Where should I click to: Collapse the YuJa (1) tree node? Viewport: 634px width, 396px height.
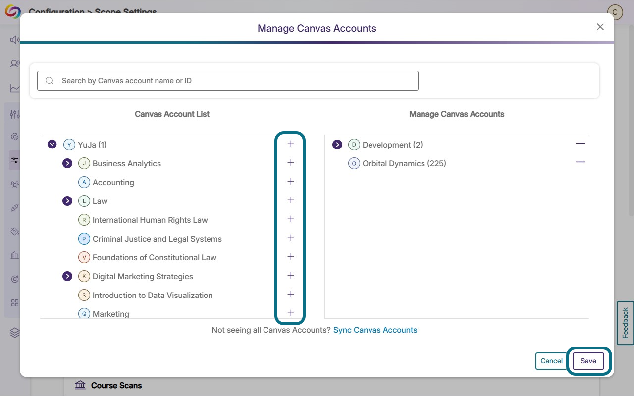[x=52, y=145]
